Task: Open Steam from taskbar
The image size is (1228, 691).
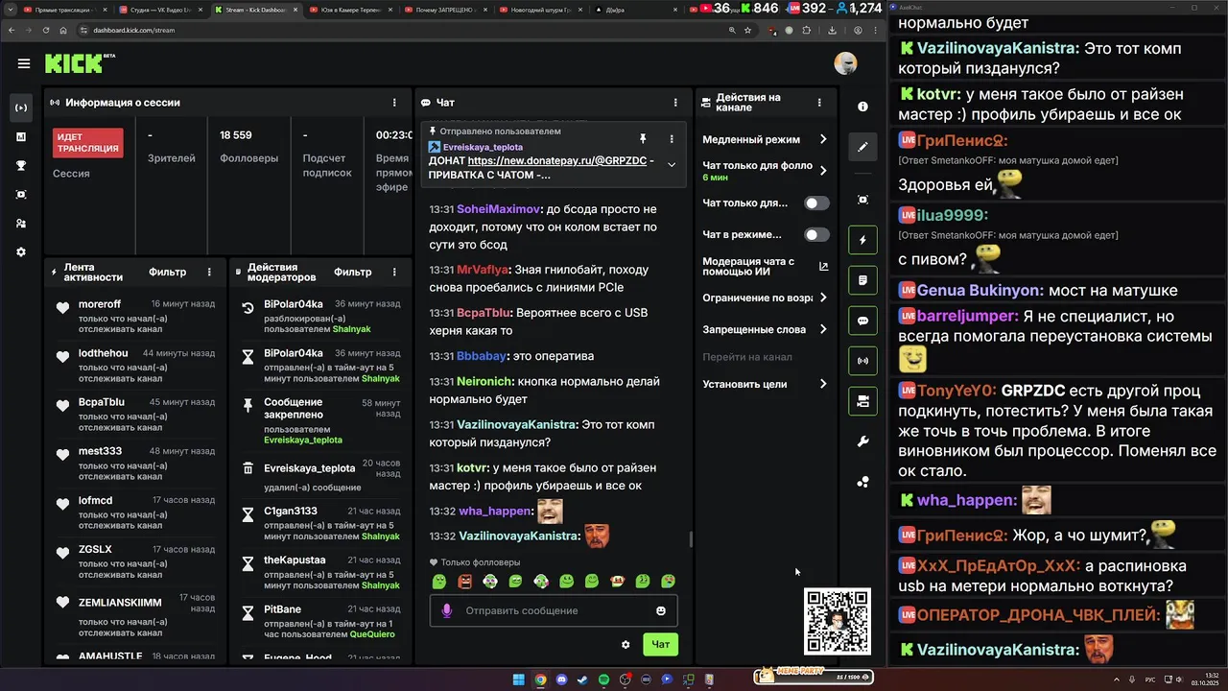Action: 582,679
